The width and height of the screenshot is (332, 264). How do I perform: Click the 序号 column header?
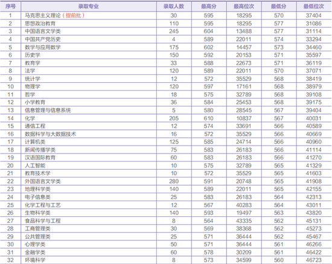click(x=10, y=7)
